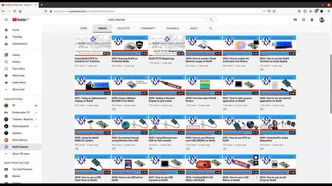Open the YouTube hamburger guide menu
The image size is (332, 186).
coord(6,20)
